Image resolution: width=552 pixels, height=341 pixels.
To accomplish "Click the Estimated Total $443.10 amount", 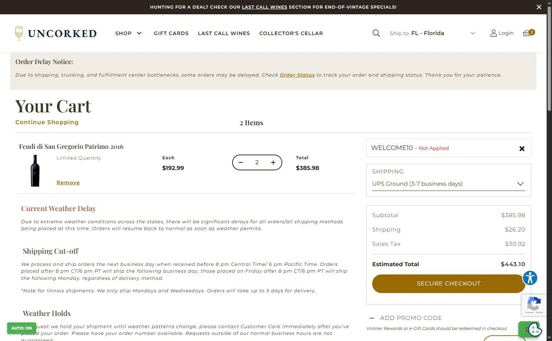I will 513,264.
